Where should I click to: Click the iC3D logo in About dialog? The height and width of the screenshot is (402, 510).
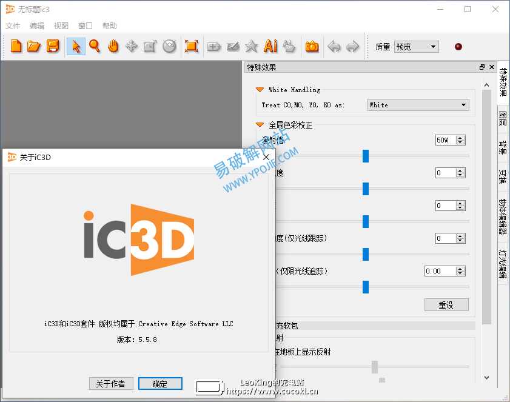click(139, 240)
